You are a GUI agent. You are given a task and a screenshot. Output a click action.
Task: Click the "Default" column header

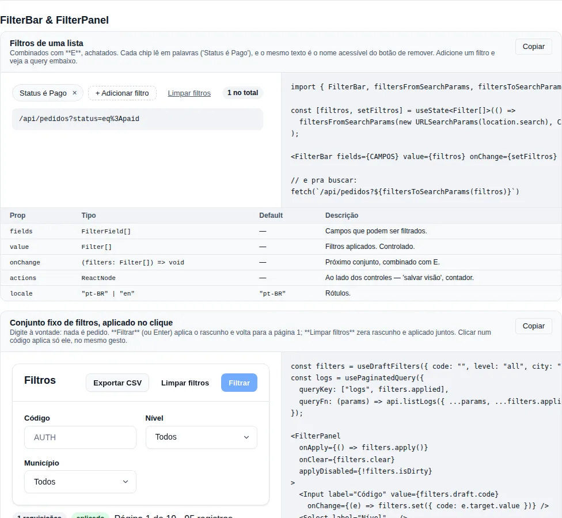coord(271,215)
